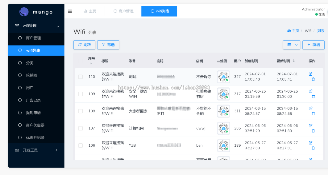Check the checkbox for row 106

pos(81,145)
